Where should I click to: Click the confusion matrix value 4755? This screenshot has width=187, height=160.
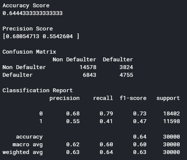point(127,75)
